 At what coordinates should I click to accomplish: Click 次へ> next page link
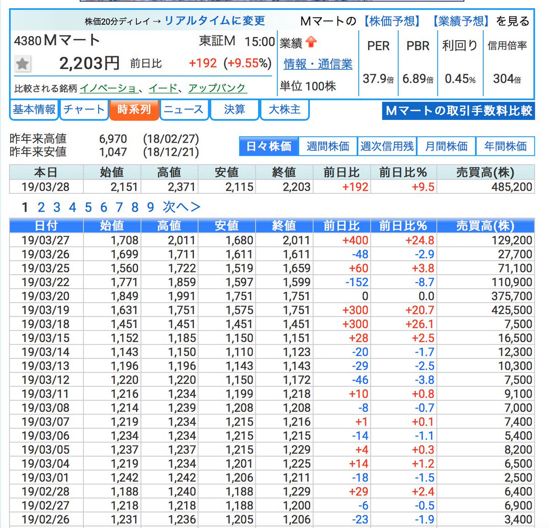click(x=182, y=207)
